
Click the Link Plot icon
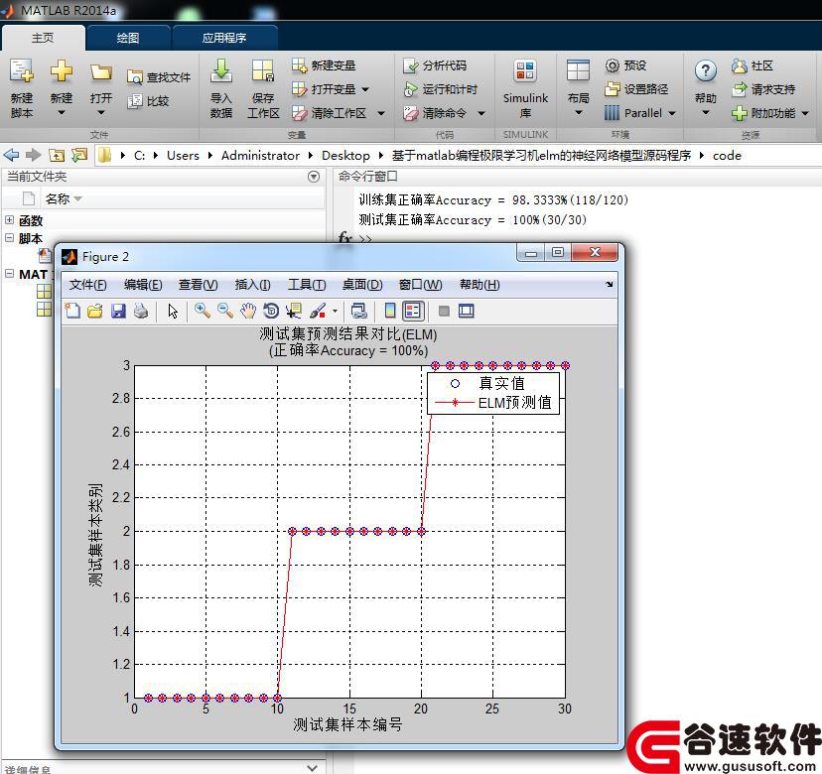pyautogui.click(x=359, y=311)
